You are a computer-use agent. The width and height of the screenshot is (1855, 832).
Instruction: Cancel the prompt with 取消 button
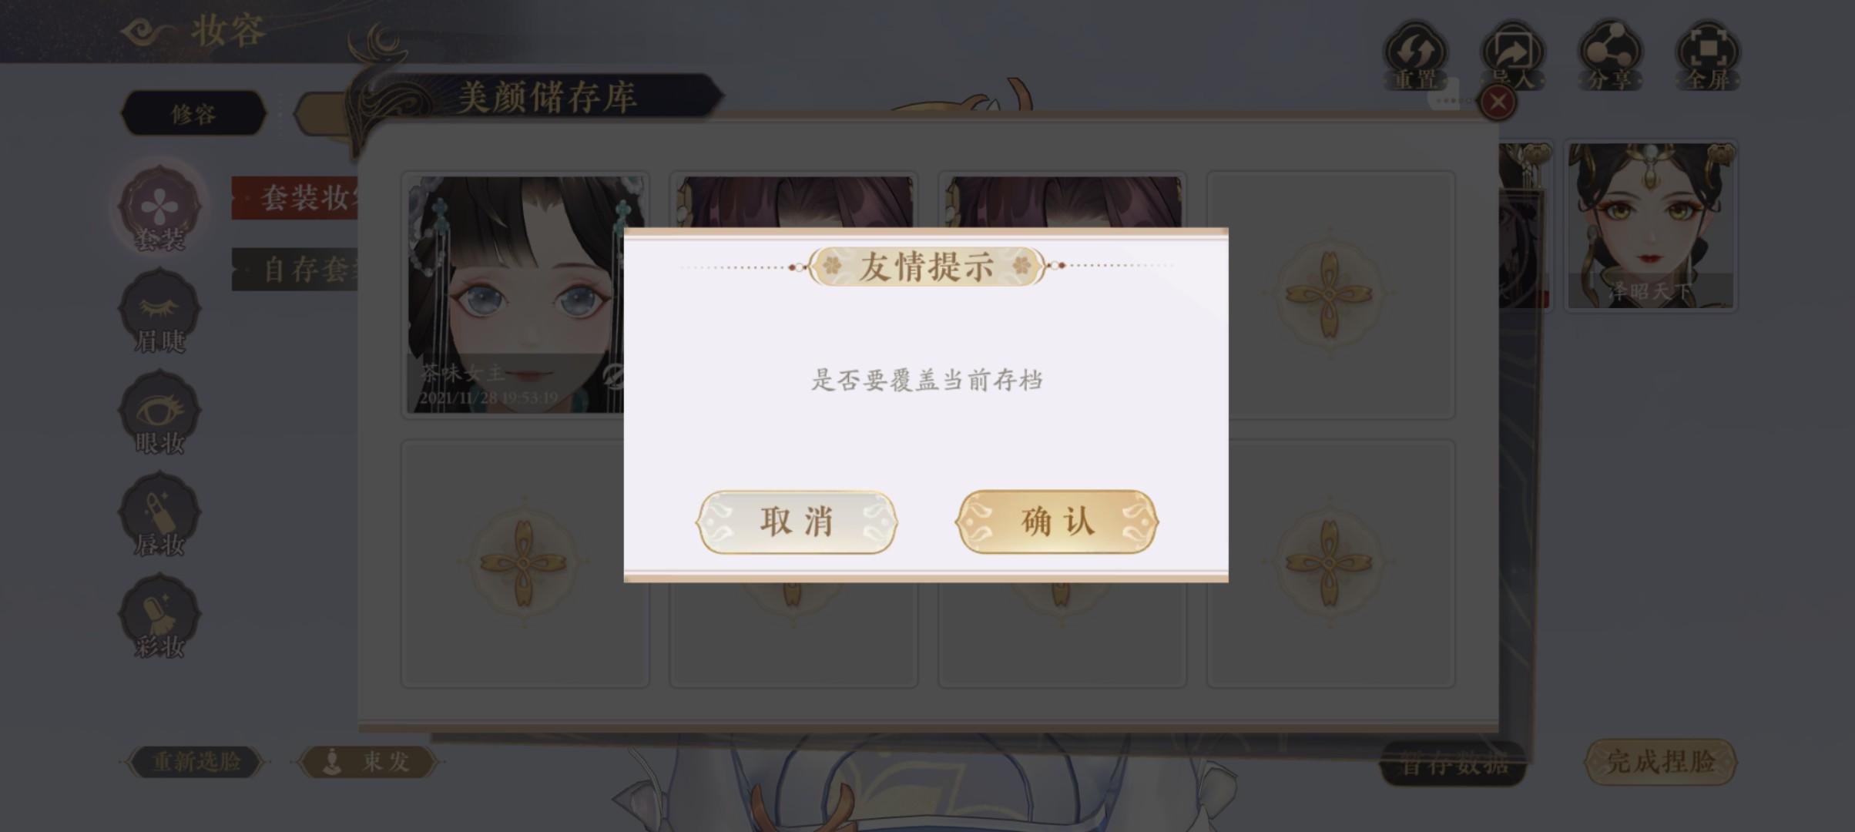coord(797,522)
